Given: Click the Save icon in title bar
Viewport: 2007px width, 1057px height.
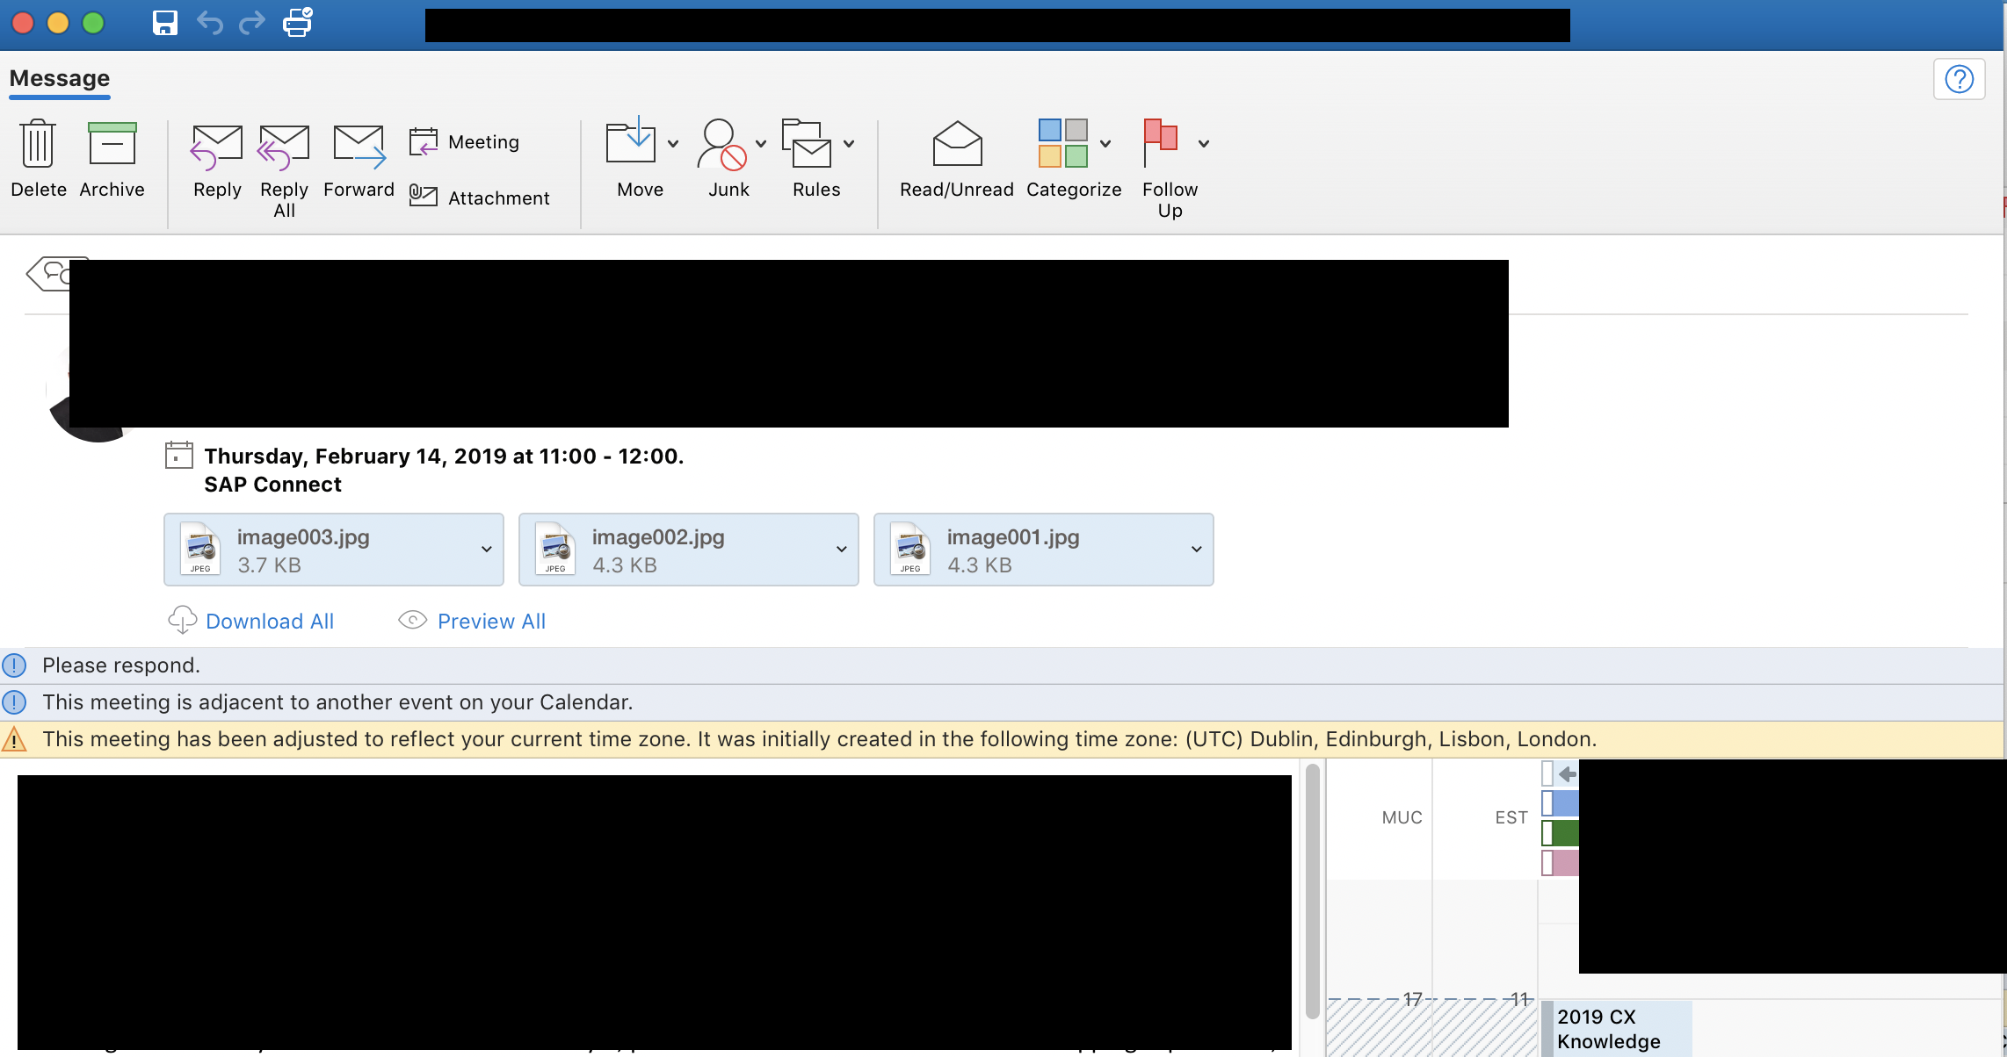Looking at the screenshot, I should [x=165, y=23].
